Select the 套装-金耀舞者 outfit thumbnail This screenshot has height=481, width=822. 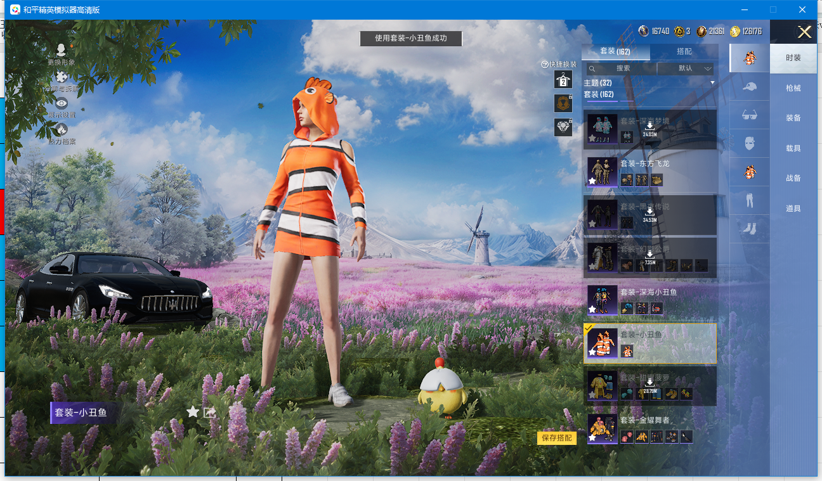pos(602,429)
